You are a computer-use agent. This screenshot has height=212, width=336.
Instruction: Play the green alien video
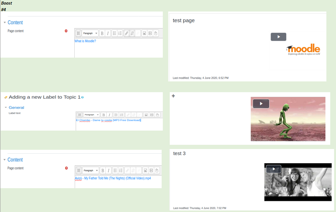click(261, 104)
